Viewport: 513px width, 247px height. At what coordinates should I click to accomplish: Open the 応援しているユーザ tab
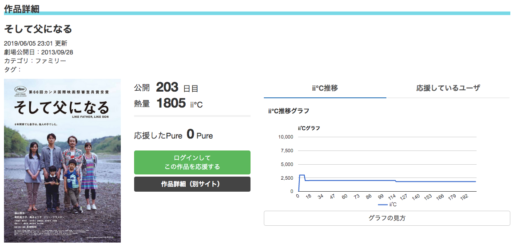(448, 88)
